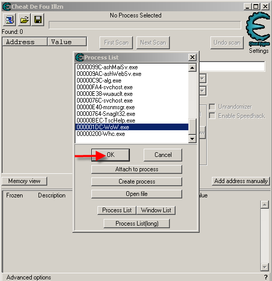The width and height of the screenshot is (272, 281).
Task: Open the process selector computer icon
Action: 9,19
